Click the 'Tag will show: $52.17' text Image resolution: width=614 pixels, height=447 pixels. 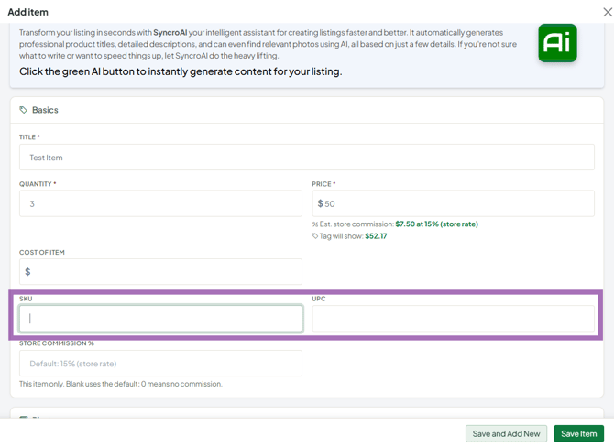(x=353, y=236)
